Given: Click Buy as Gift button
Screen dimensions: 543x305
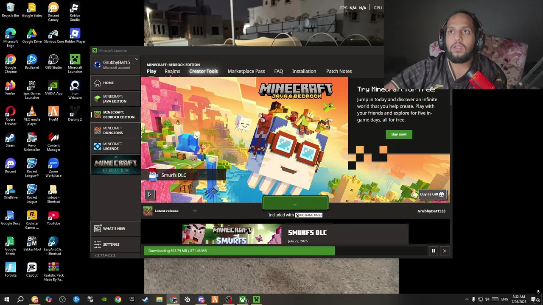Looking at the screenshot, I should pos(432,194).
